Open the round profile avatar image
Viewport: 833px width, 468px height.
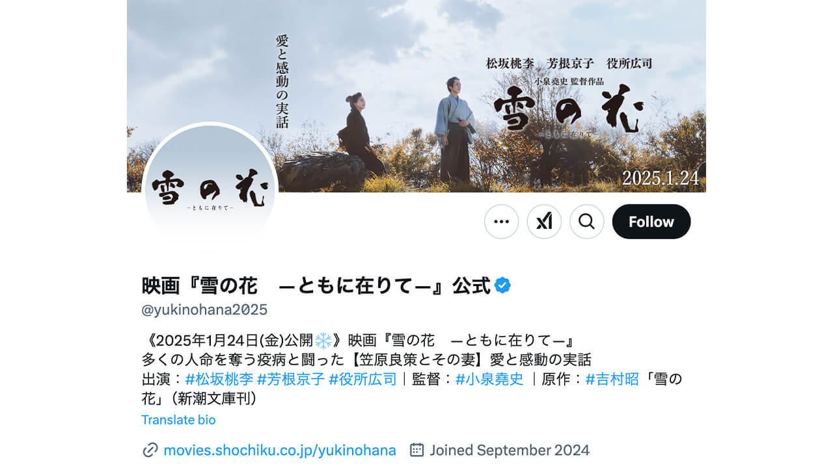(210, 190)
